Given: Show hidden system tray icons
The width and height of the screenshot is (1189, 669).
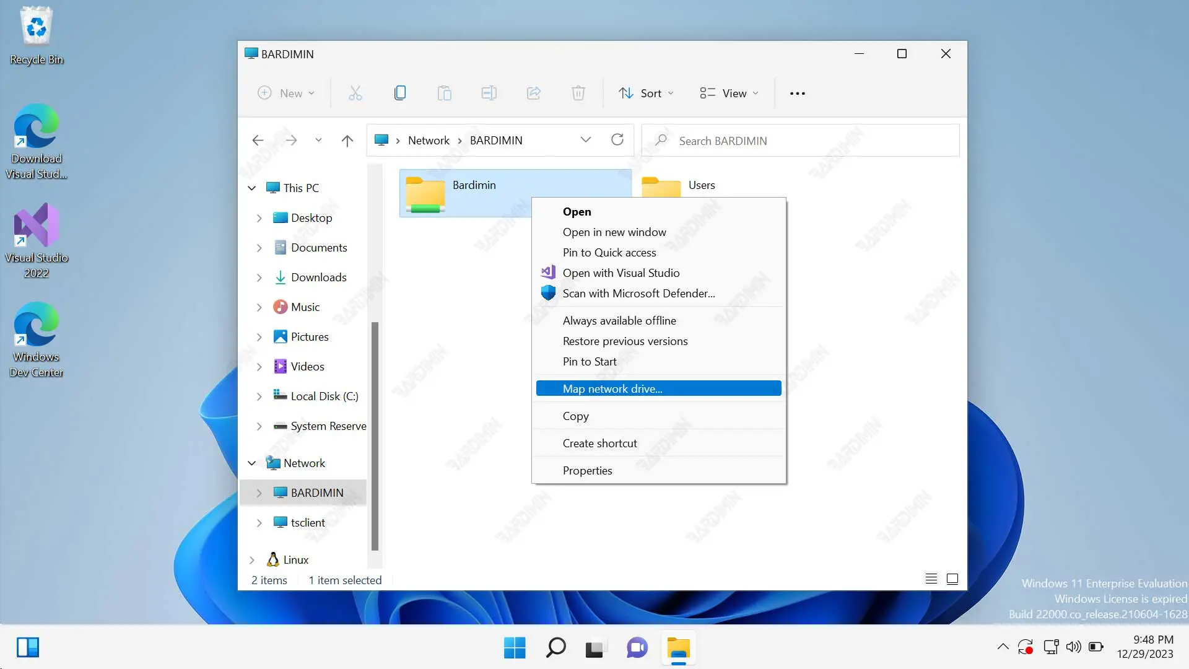Looking at the screenshot, I should (x=1003, y=647).
